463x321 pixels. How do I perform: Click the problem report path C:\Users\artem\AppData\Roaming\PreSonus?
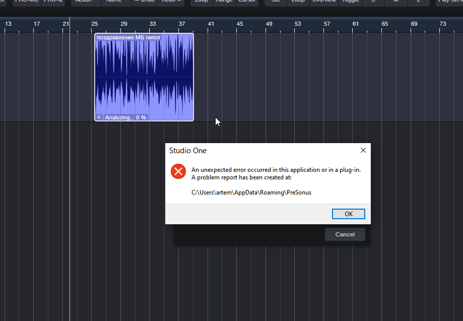251,192
